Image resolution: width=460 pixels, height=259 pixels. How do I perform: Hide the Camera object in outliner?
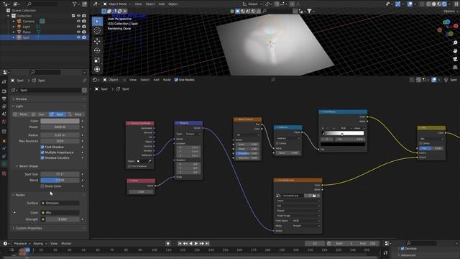[78, 21]
